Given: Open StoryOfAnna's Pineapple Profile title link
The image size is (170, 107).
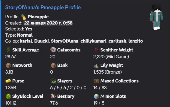Looking at the screenshot, I should tap(43, 8).
